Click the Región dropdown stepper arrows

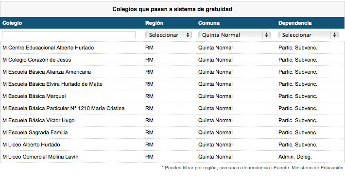pos(188,35)
